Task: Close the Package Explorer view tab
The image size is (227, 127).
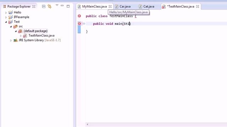Action: pyautogui.click(x=34, y=6)
